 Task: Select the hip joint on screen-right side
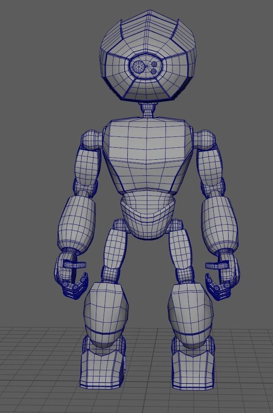[x=176, y=225]
